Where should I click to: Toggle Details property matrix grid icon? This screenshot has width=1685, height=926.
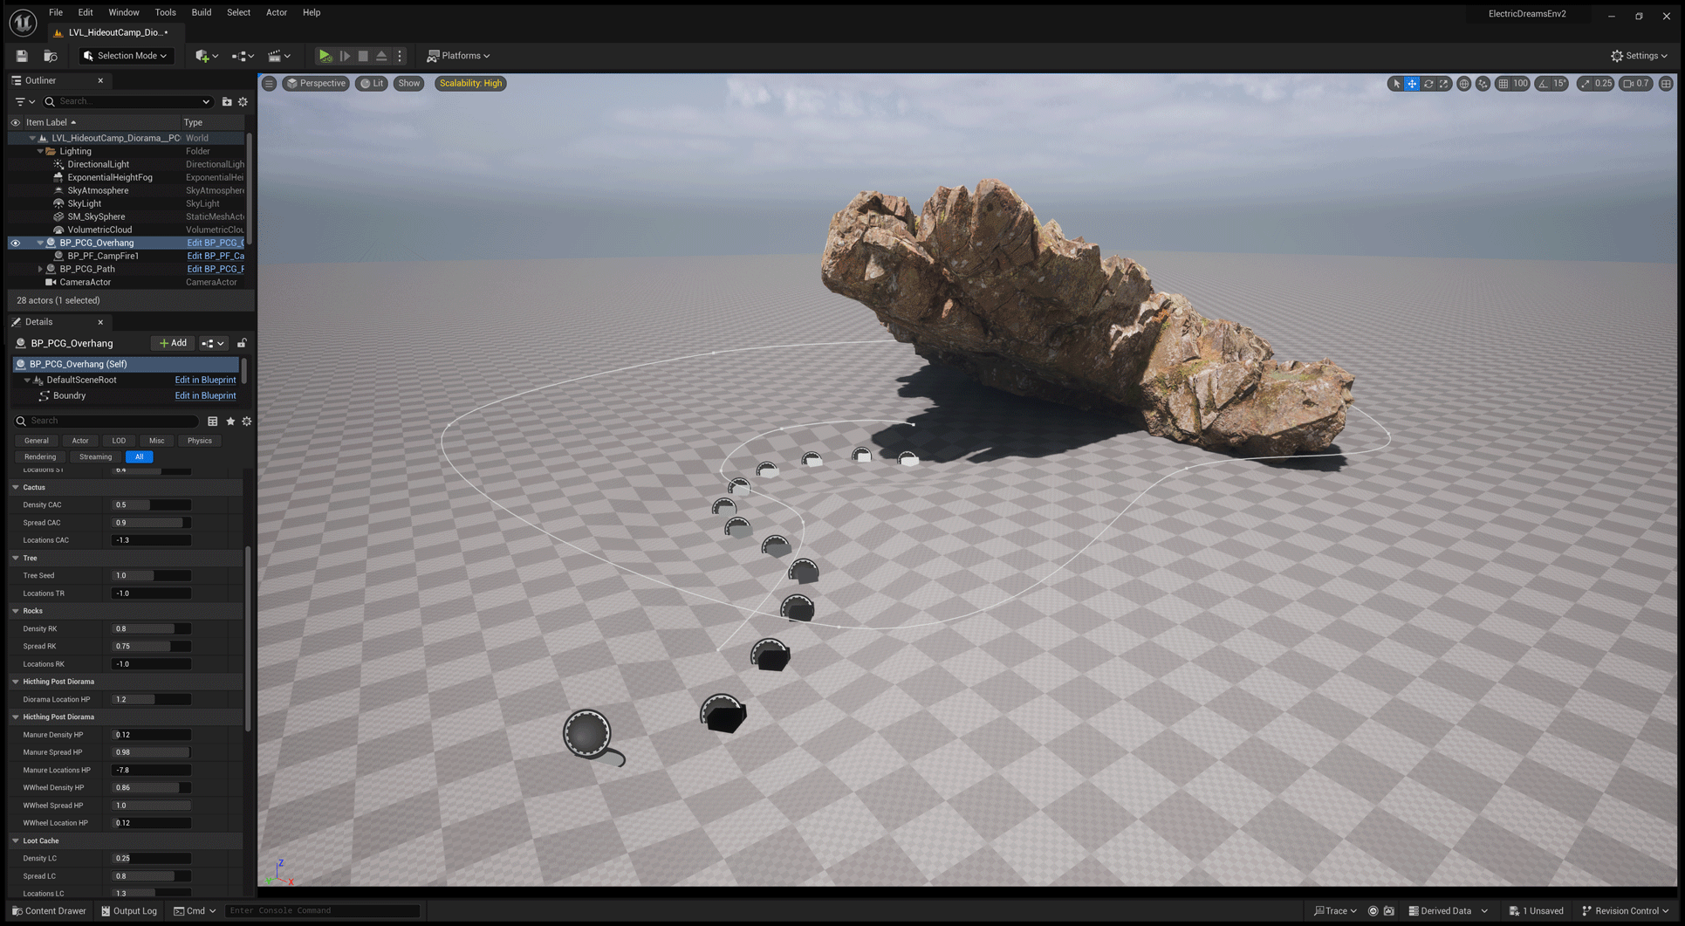213,422
